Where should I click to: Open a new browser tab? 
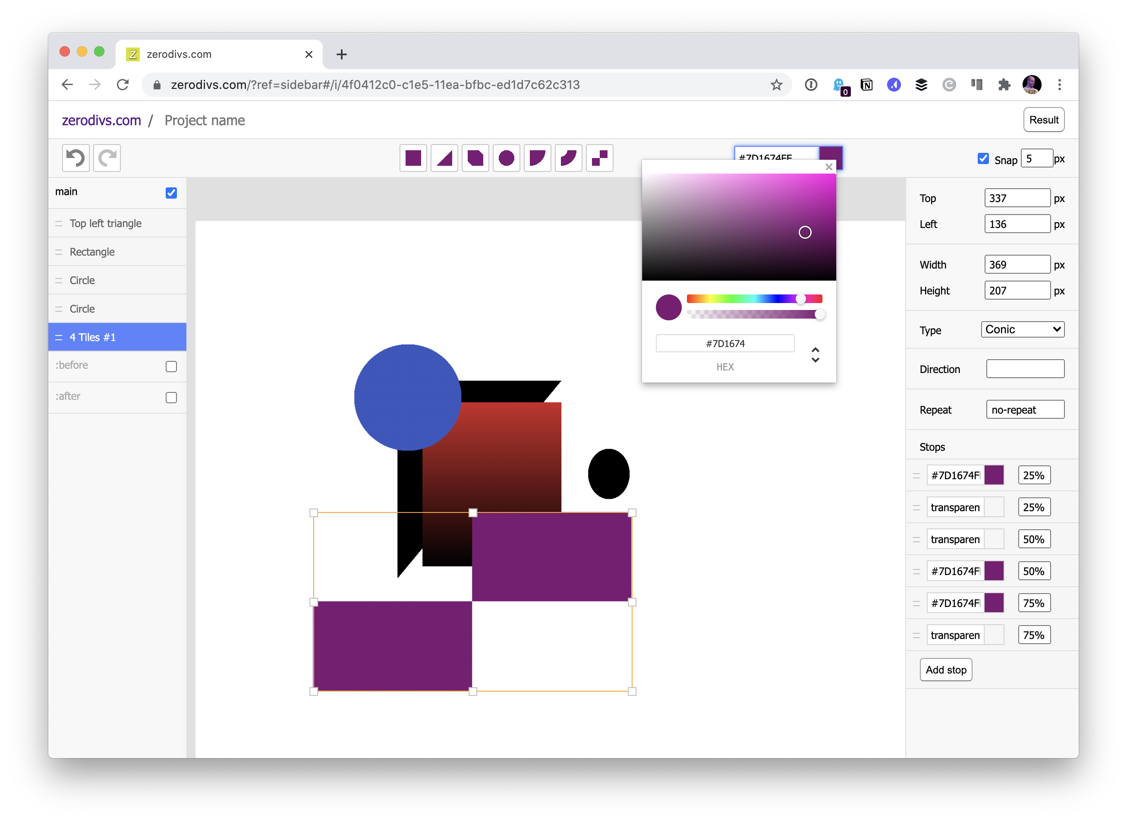coord(341,54)
